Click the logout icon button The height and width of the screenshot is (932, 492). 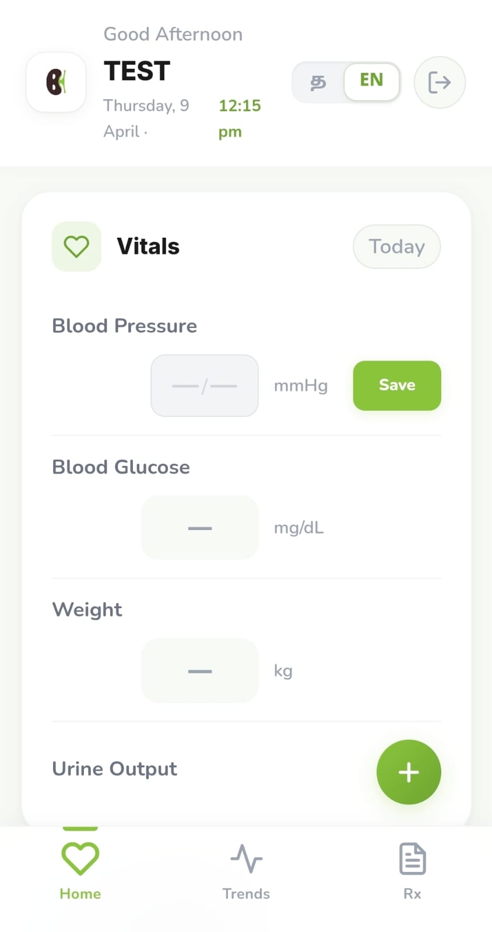[440, 82]
